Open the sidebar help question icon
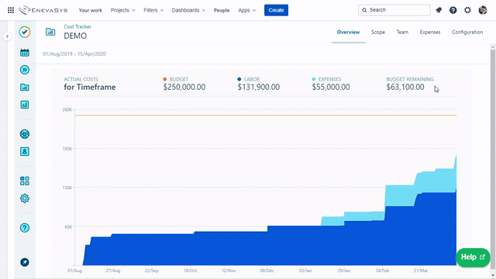Image resolution: width=496 pixels, height=279 pixels. point(25,228)
